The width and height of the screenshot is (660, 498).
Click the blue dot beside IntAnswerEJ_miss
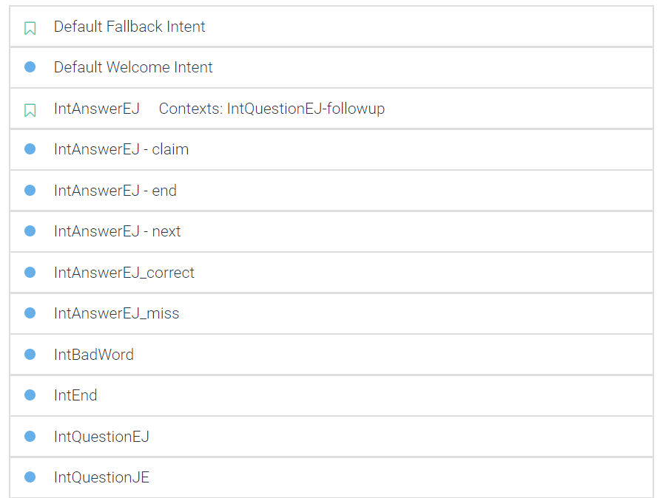coord(30,313)
